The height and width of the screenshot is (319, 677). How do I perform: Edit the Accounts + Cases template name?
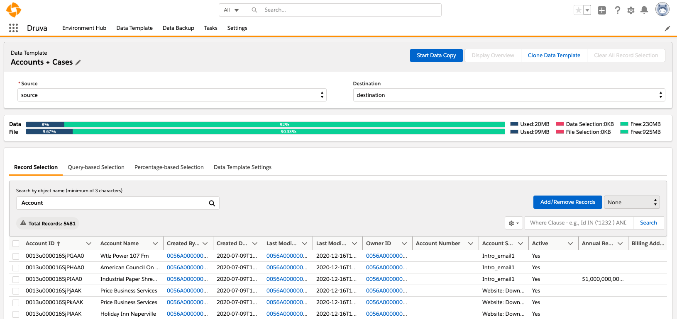point(78,63)
